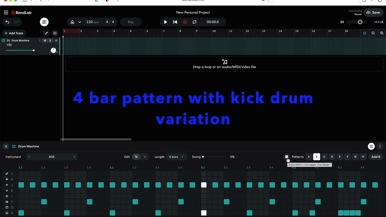Open the virtual piano keyboard in top toolbar

click(44, 22)
